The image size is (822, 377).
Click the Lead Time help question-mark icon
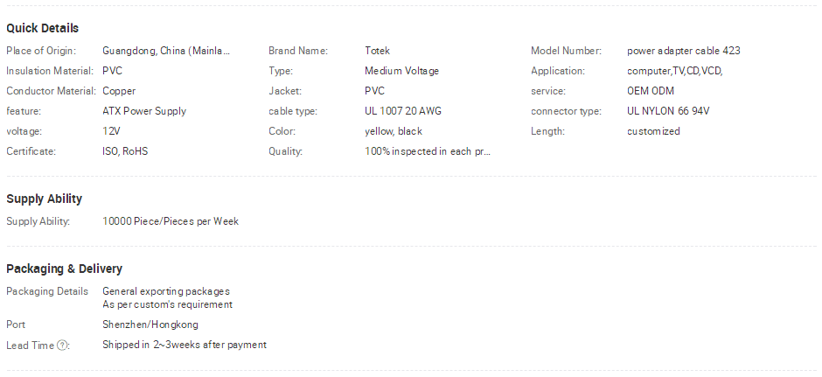click(62, 345)
